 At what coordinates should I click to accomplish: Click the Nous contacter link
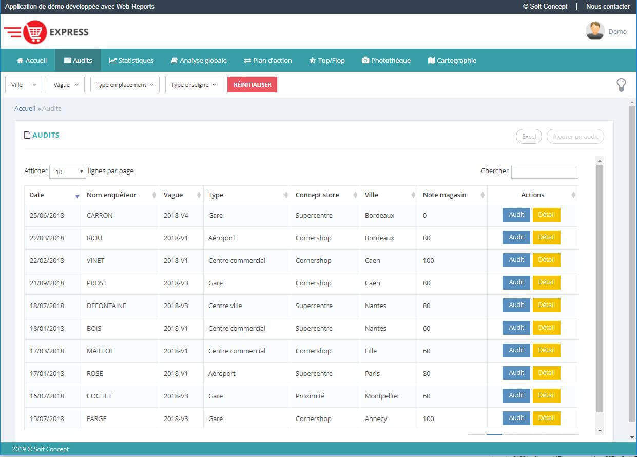608,7
